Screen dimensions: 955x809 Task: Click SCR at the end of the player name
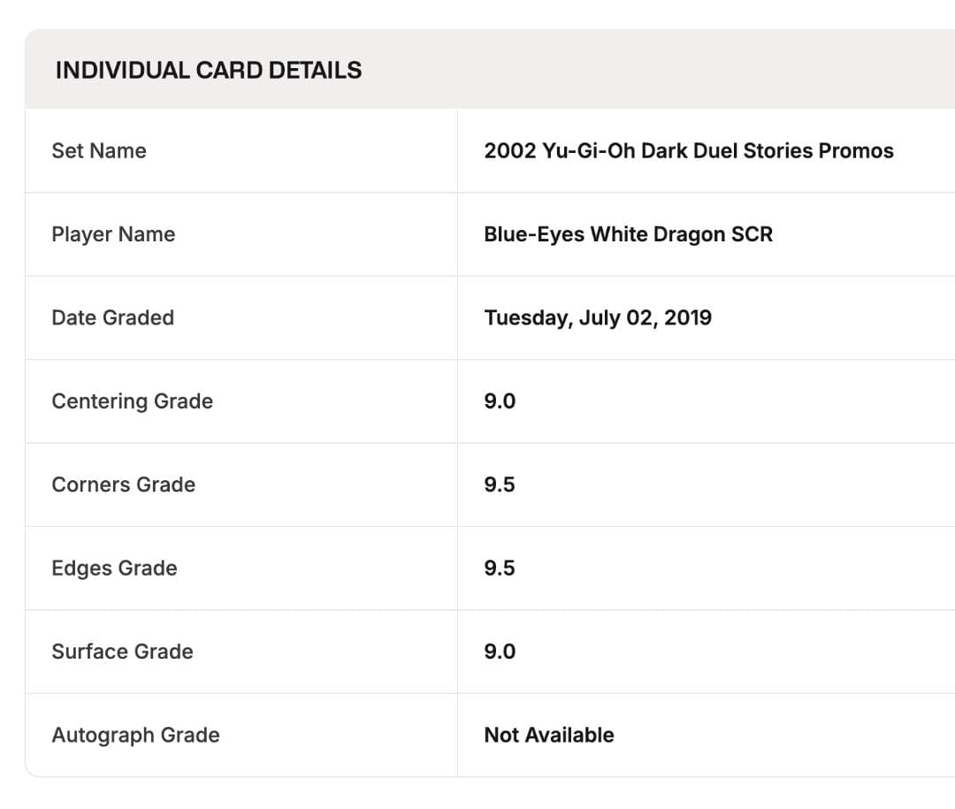[x=753, y=234]
